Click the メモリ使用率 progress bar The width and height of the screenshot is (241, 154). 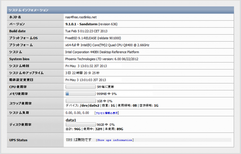click(x=80, y=94)
